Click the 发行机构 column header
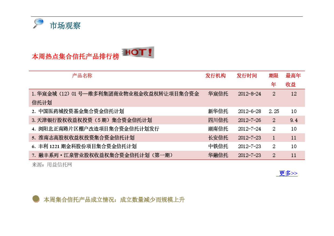This screenshot has width=334, height=236. (x=216, y=76)
